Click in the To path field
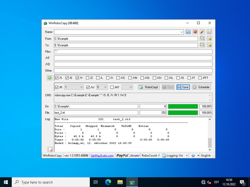Viewport: 250px width, 187px height. tap(126, 45)
